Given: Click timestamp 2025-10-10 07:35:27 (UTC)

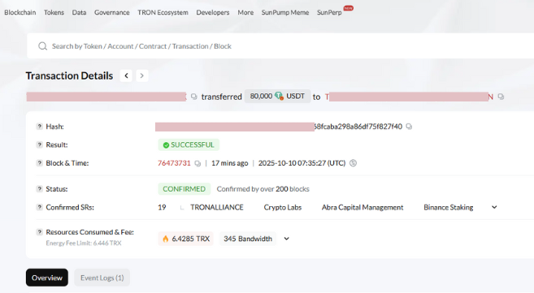Looking at the screenshot, I should (302, 163).
